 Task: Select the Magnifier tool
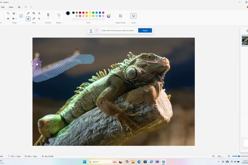coord(39,19)
